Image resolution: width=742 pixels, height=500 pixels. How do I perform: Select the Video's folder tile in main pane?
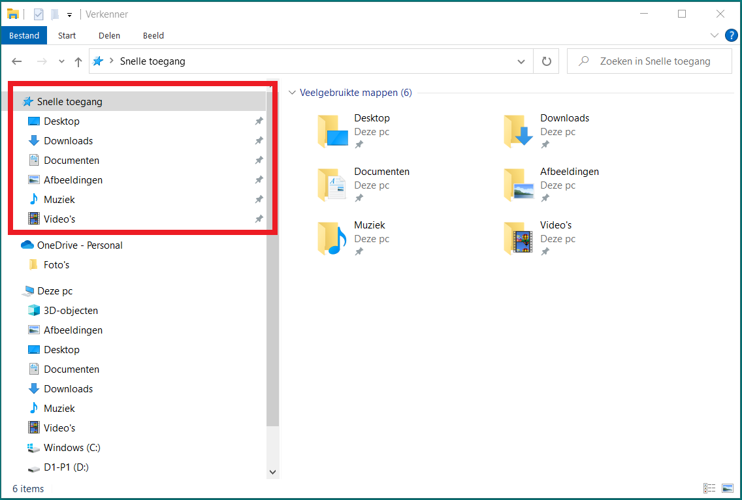coord(540,238)
